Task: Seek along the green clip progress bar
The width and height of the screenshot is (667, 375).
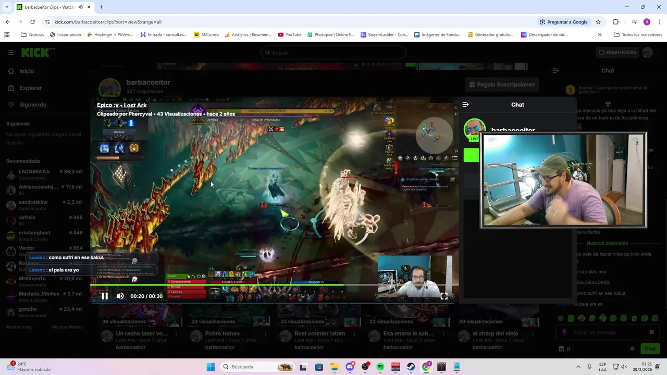Action: coord(274,285)
